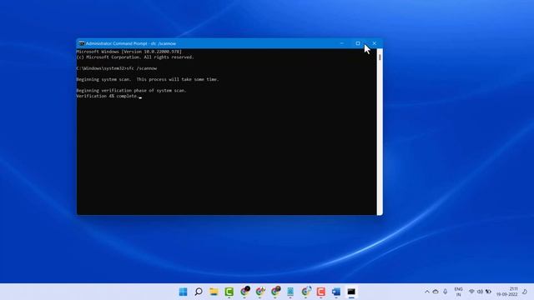Click the 'Beginning verification phase' line
This screenshot has height=300, width=534.
132,91
